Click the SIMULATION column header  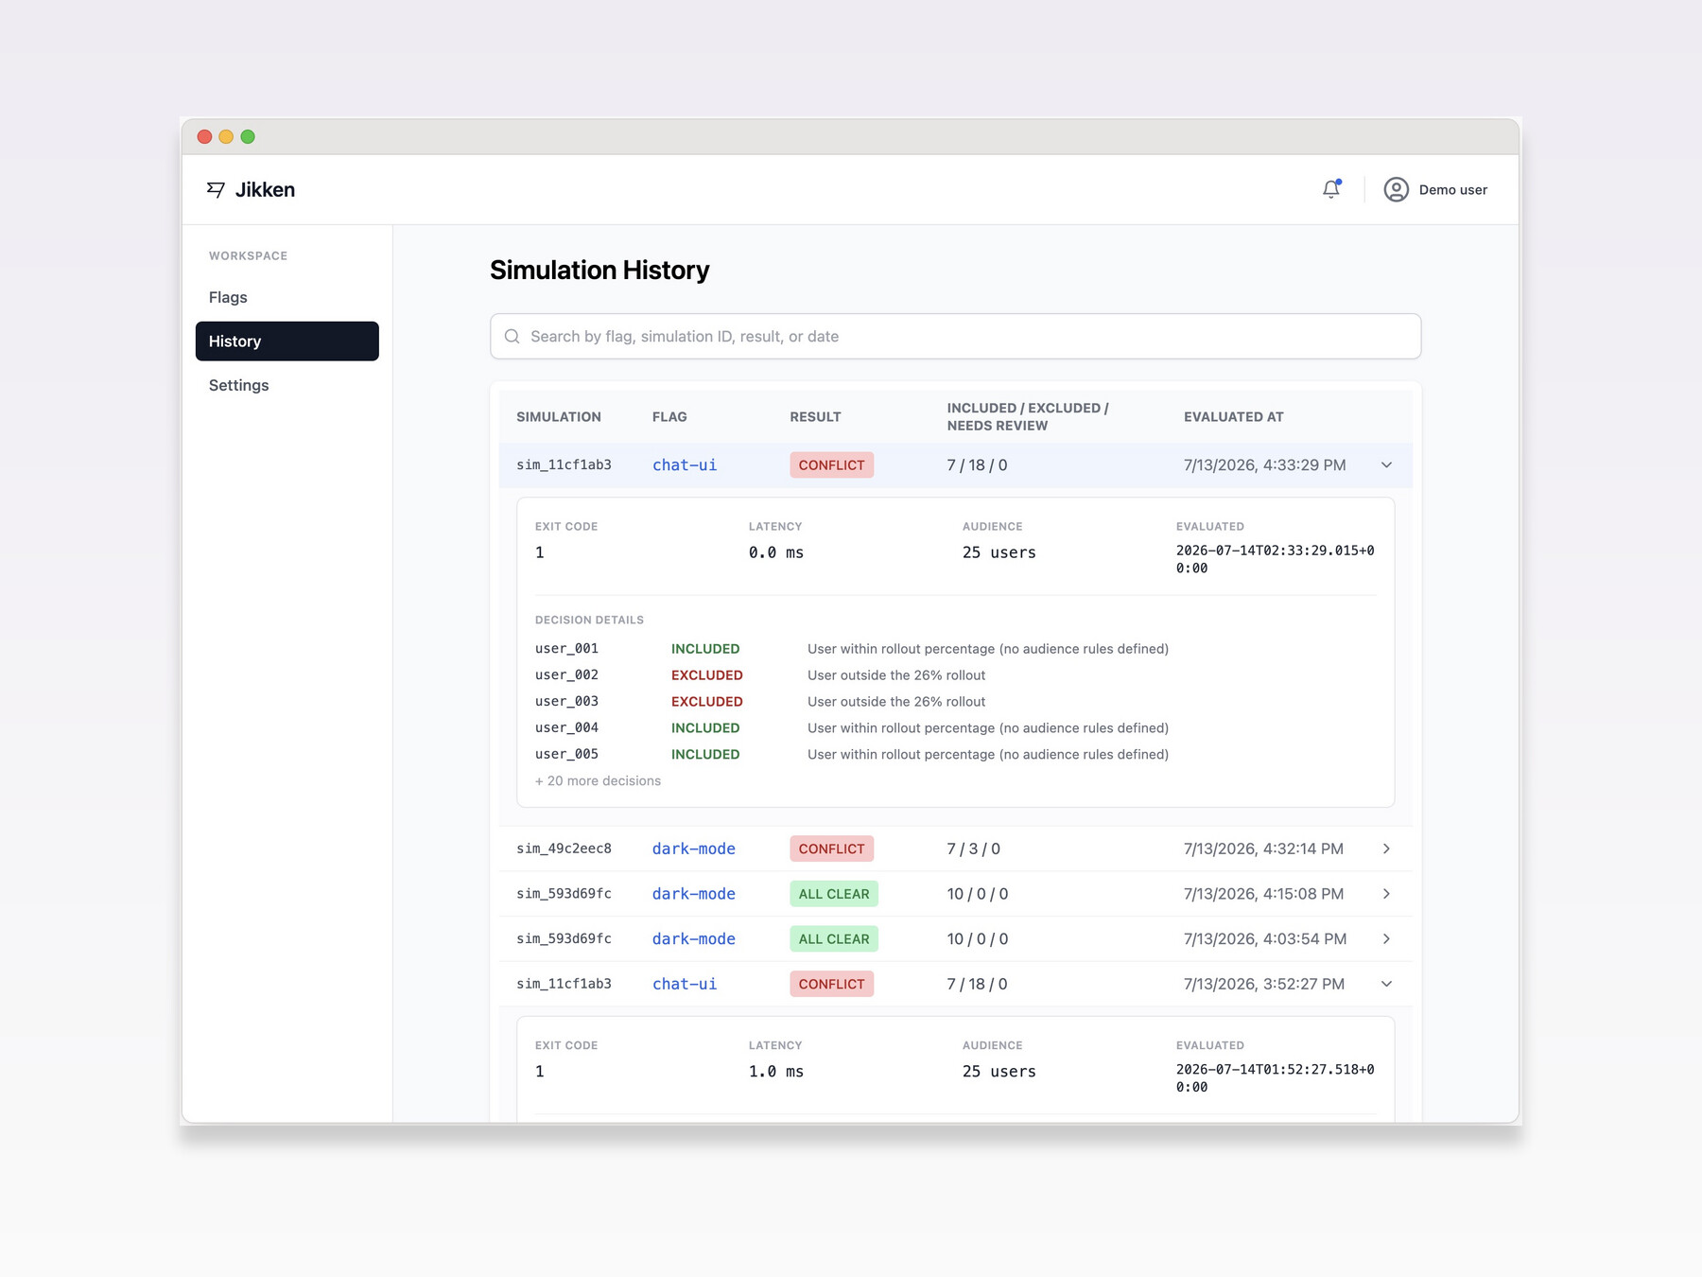559,417
